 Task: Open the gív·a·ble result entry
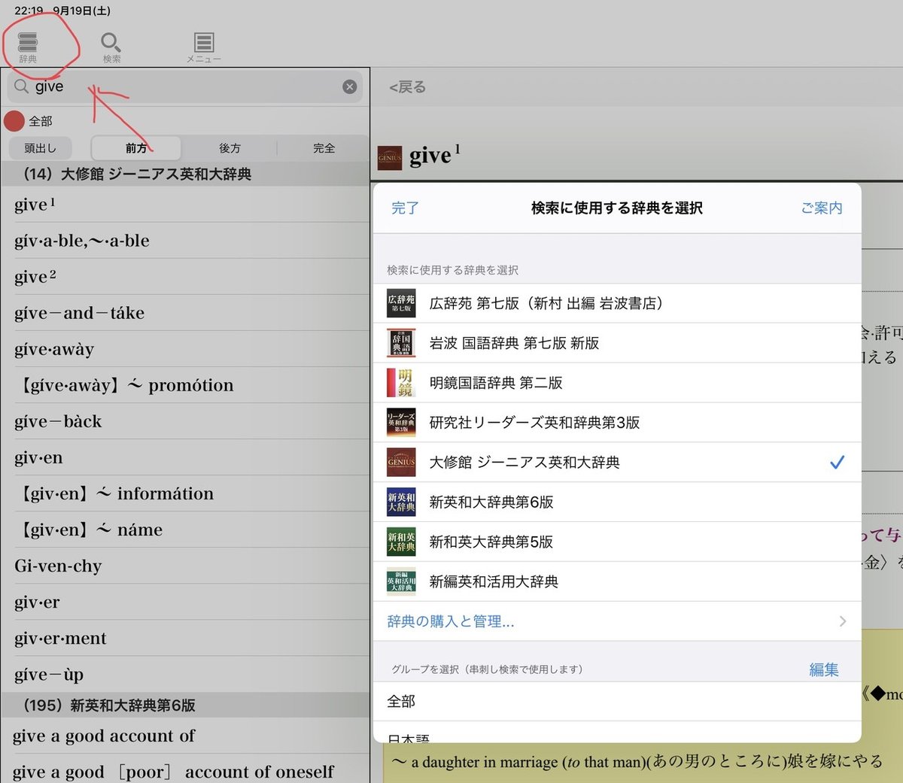click(x=185, y=241)
